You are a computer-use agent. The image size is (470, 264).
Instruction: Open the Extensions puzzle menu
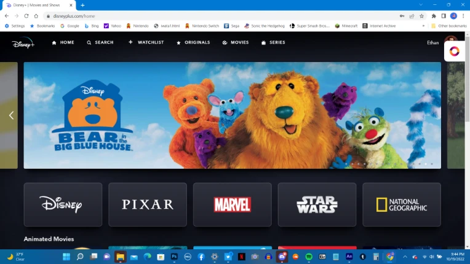coord(434,16)
